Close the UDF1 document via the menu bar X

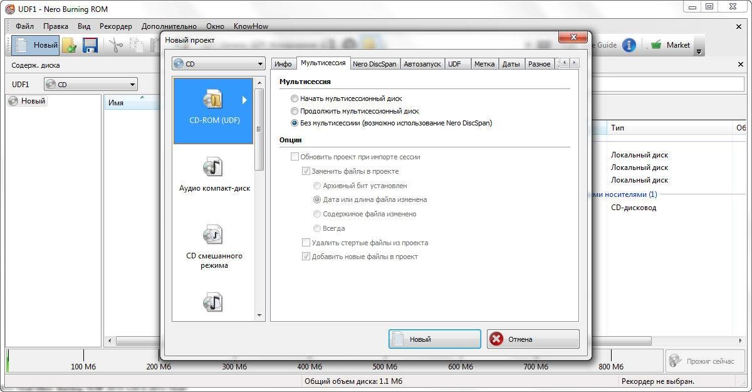(x=738, y=26)
